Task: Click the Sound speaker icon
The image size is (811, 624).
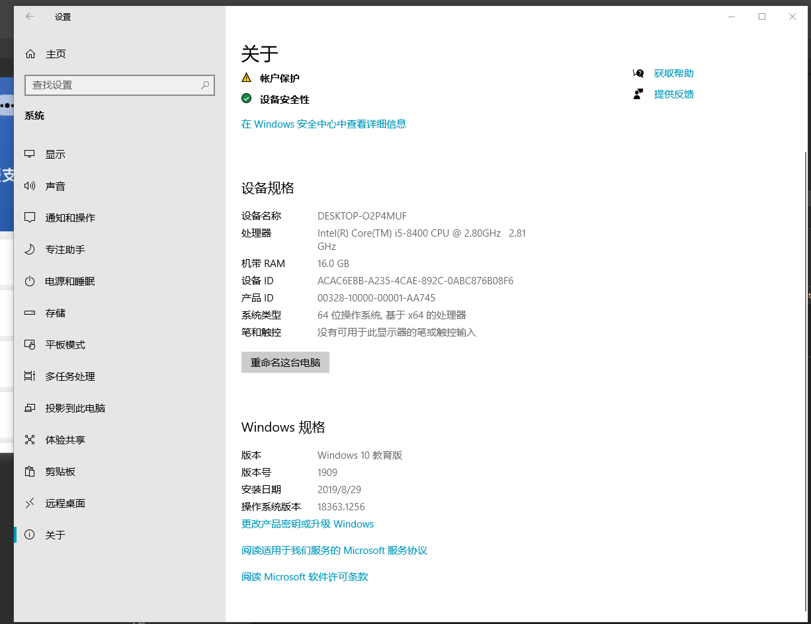Action: (x=30, y=186)
